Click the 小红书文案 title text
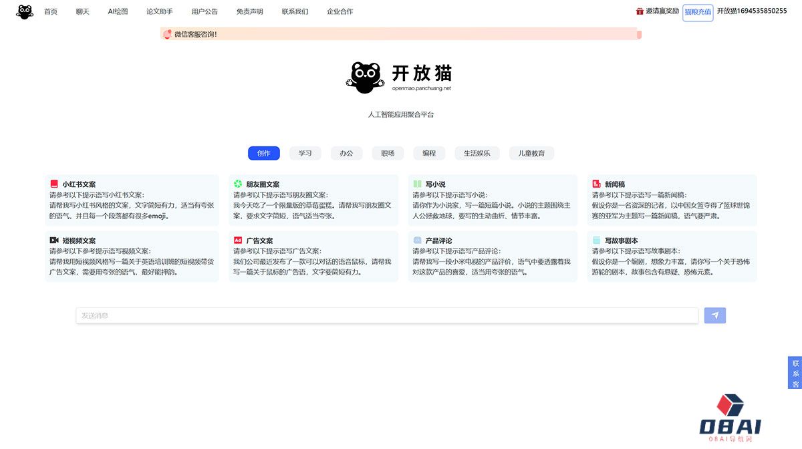Viewport: 802px width, 449px height. tap(79, 184)
